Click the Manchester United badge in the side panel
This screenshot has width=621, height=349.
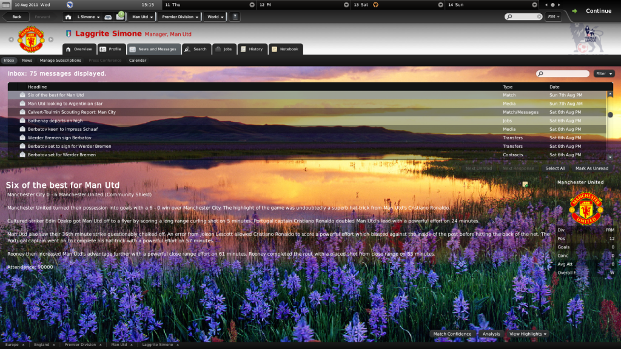coord(586,208)
